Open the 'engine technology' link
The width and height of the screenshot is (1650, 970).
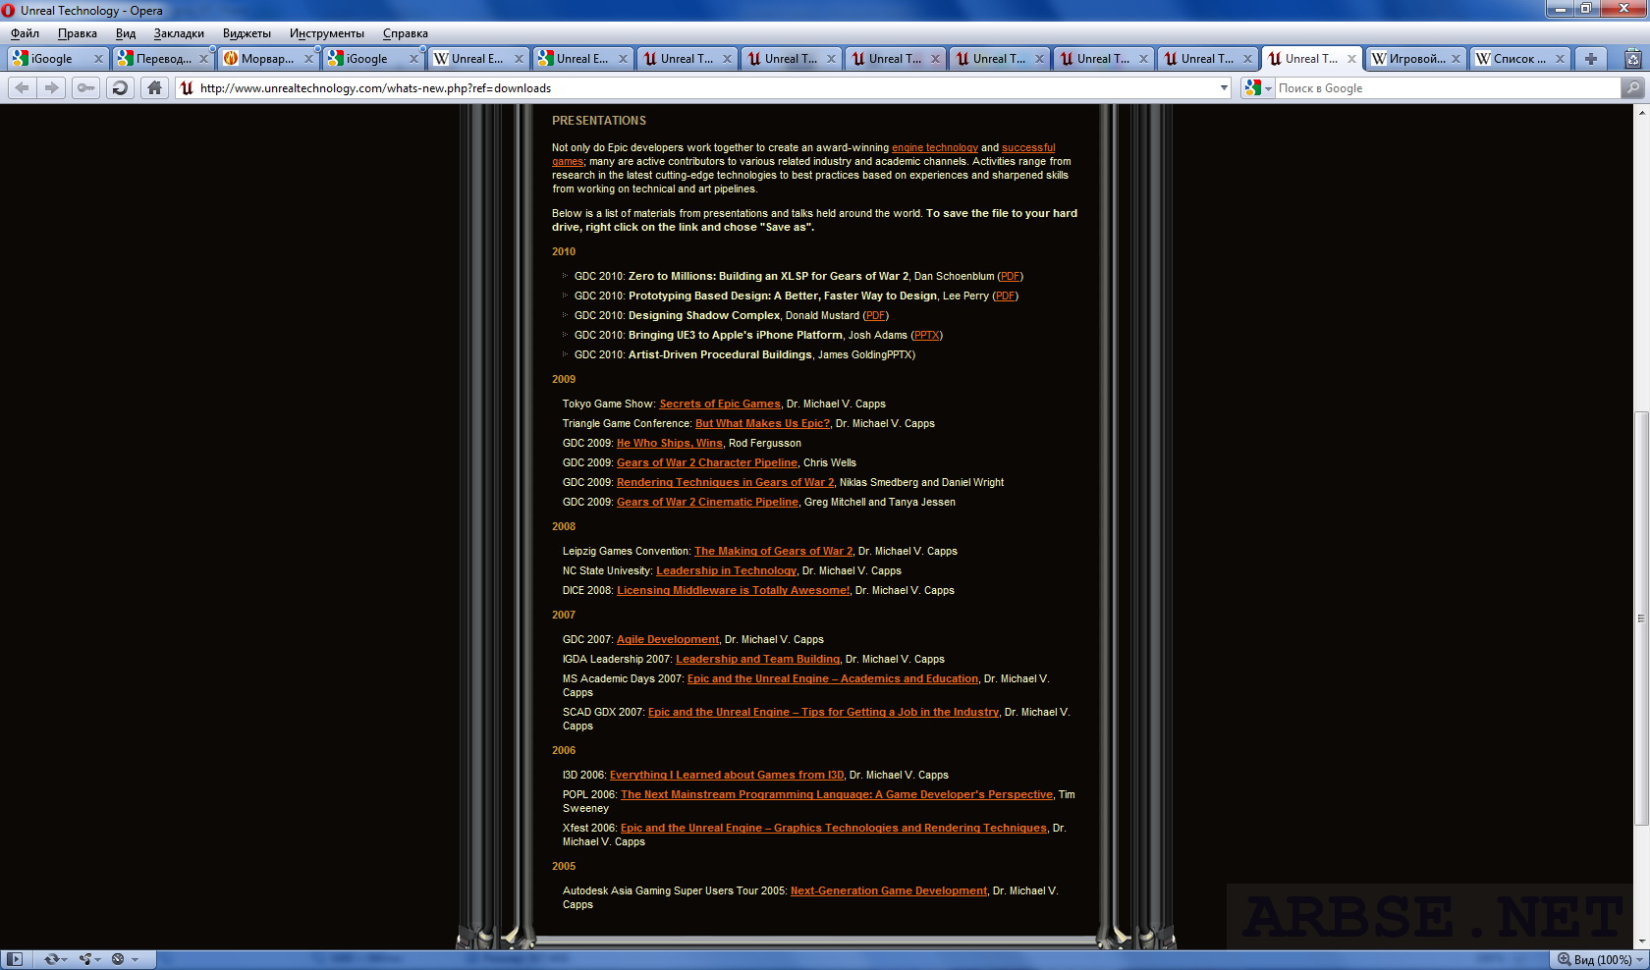click(934, 147)
